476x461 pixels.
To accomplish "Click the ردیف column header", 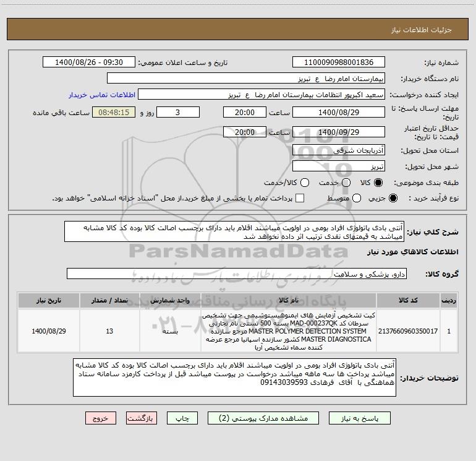I will click(449, 300).
